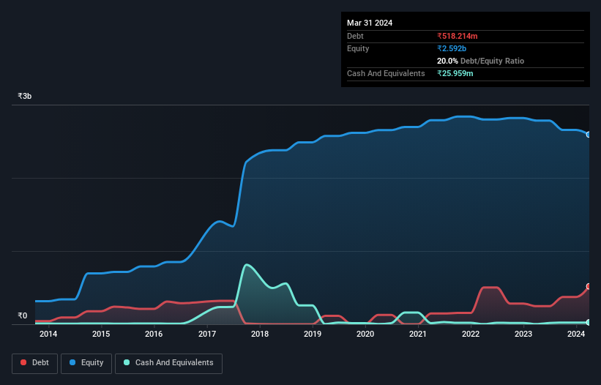The width and height of the screenshot is (601, 385).
Task: Click the Mar 31 2024 tooltip date header
Action: [370, 23]
